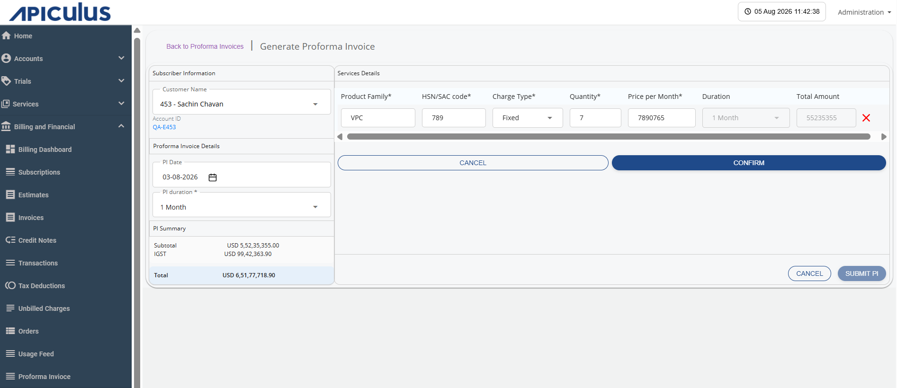Screen dimensions: 897x388
Task: Collapse the Billing and Financial chevron
Action: click(x=121, y=126)
